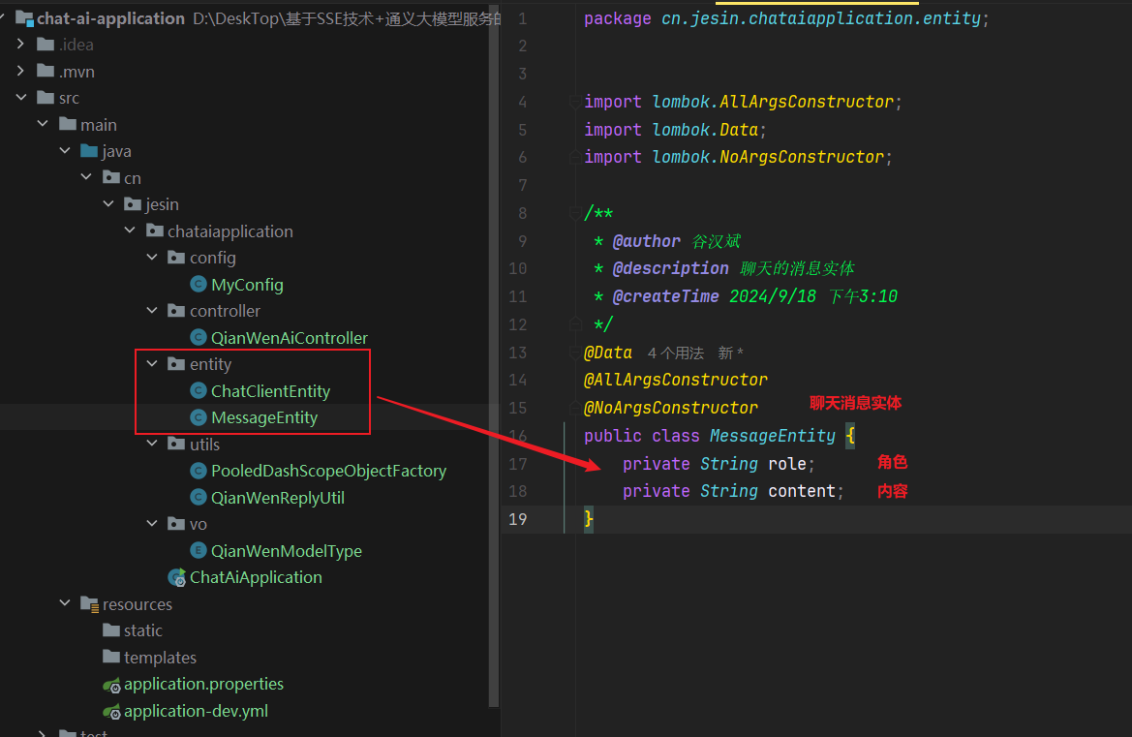
Task: Click the @AllArgsConstructor annotation
Action: [675, 380]
